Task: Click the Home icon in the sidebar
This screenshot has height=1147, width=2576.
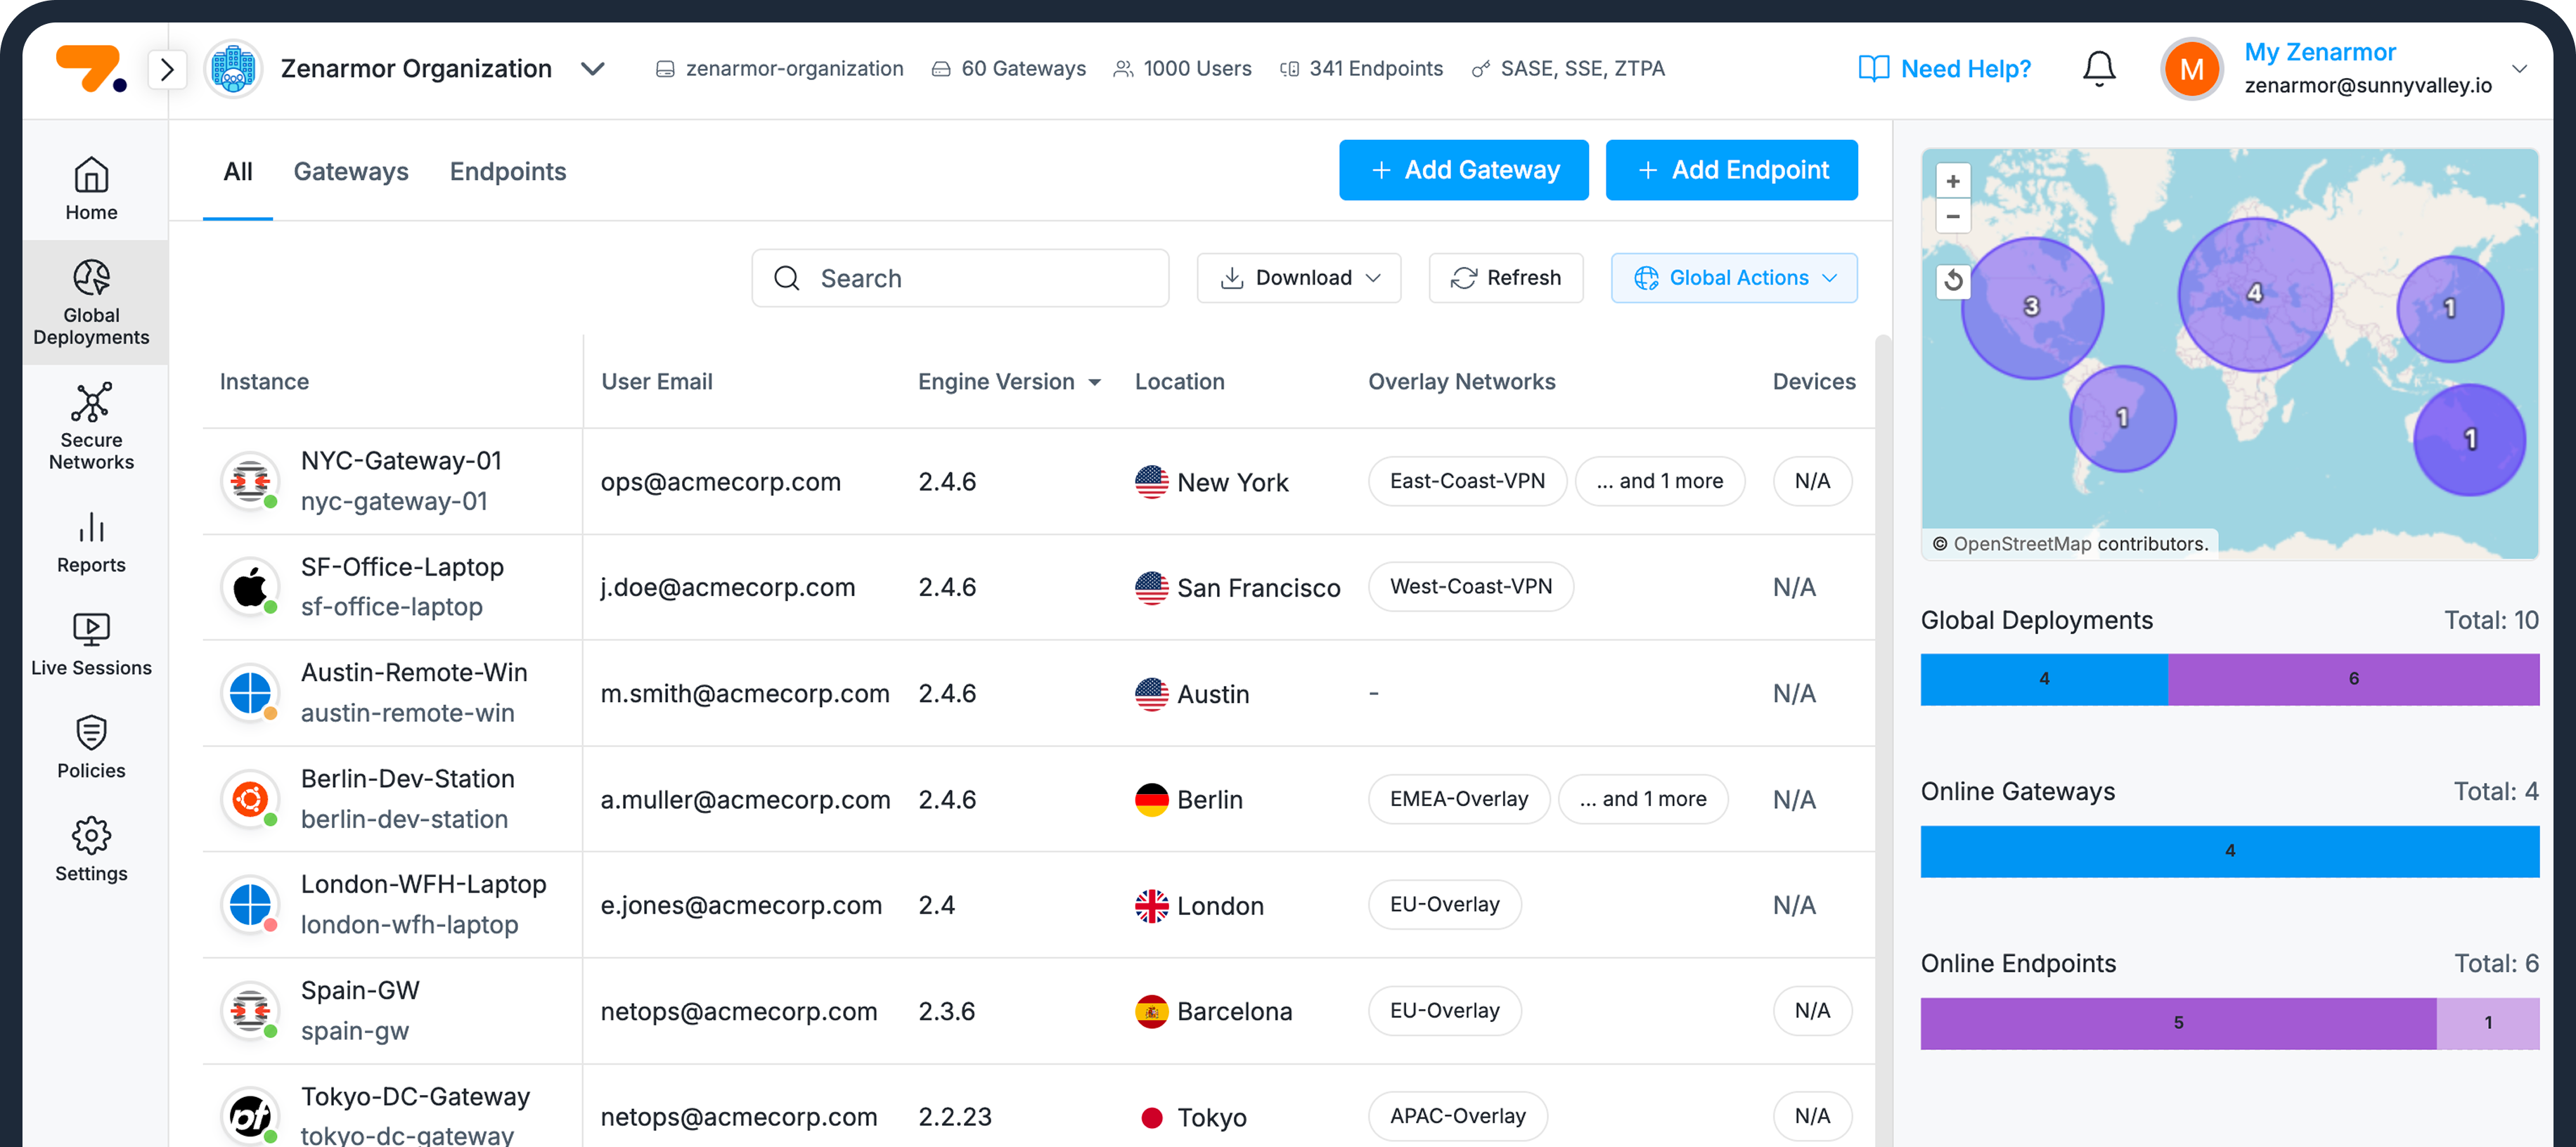Action: pyautogui.click(x=91, y=186)
